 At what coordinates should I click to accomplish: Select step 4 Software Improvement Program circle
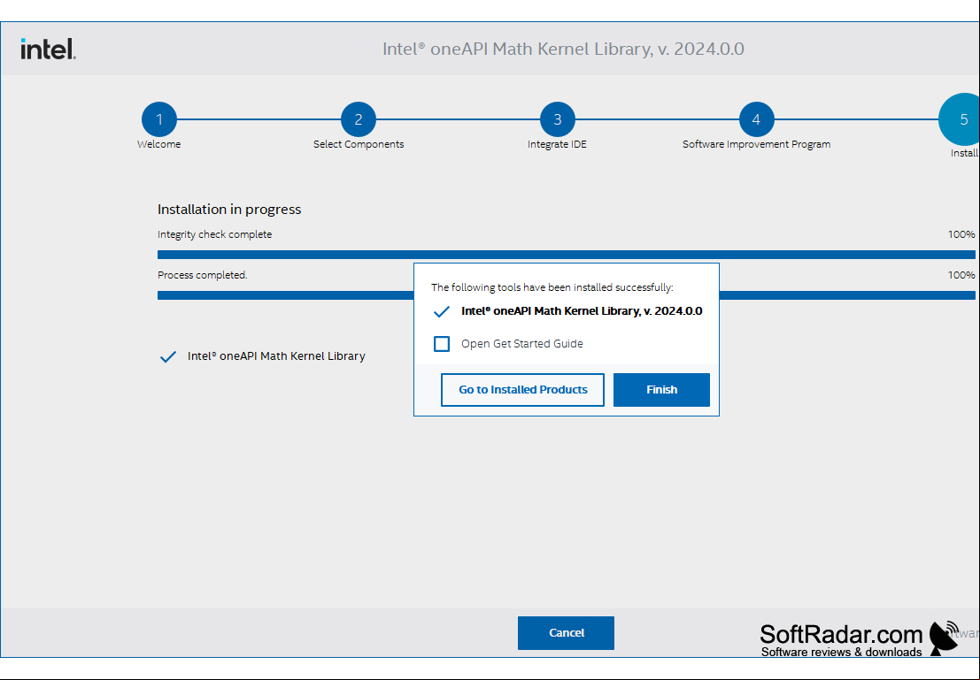point(756,119)
